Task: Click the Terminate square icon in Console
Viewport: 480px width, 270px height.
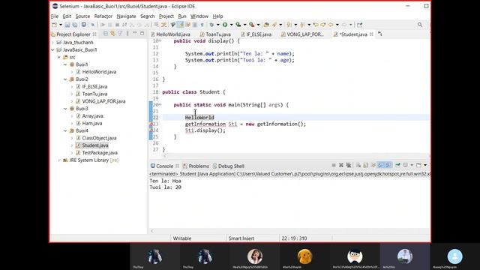Action: (334, 165)
